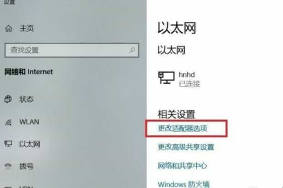Open the Windows 防火墙 link
The image size is (283, 188).
tap(183, 184)
